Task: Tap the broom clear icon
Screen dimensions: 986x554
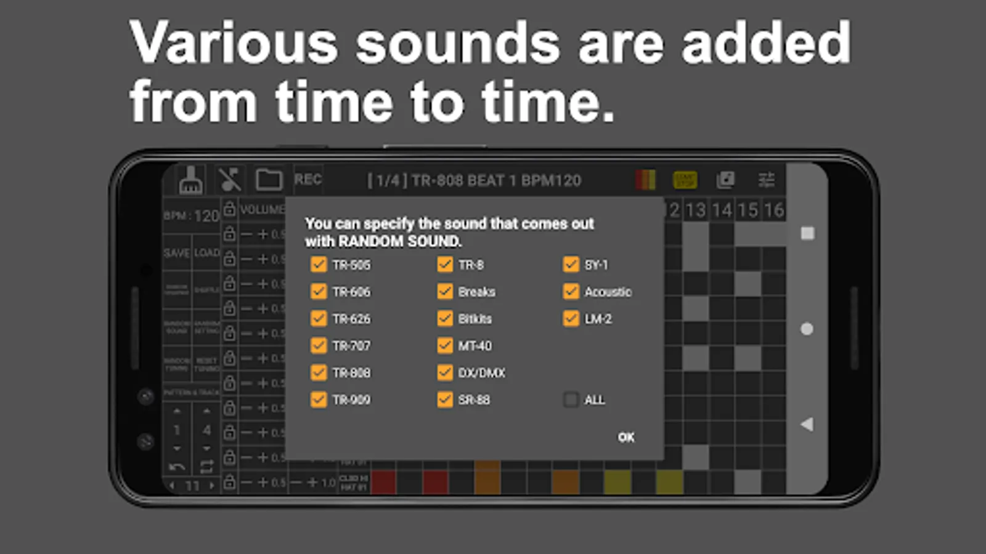Action: pyautogui.click(x=191, y=180)
